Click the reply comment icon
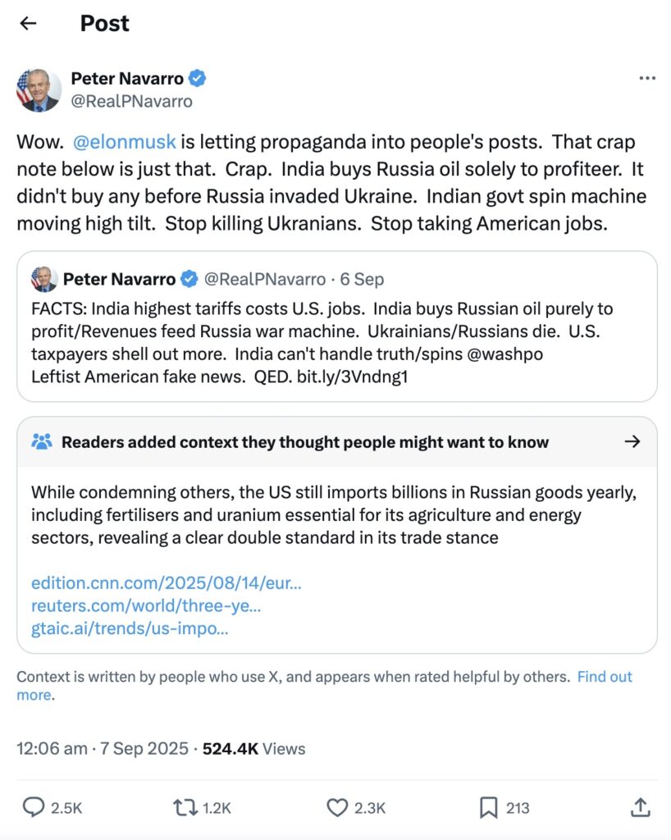 (34, 808)
